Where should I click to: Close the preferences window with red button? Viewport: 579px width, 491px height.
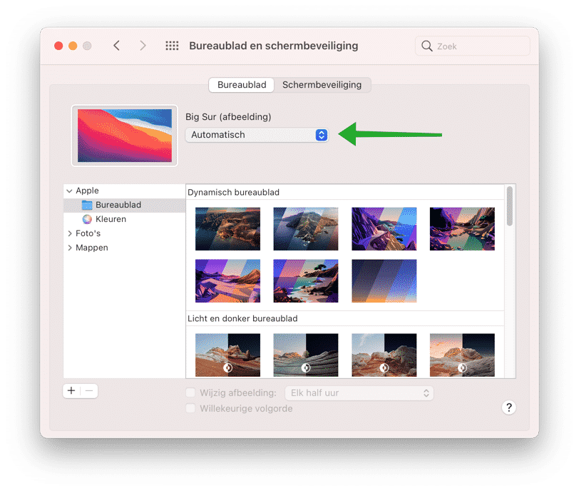[58, 46]
